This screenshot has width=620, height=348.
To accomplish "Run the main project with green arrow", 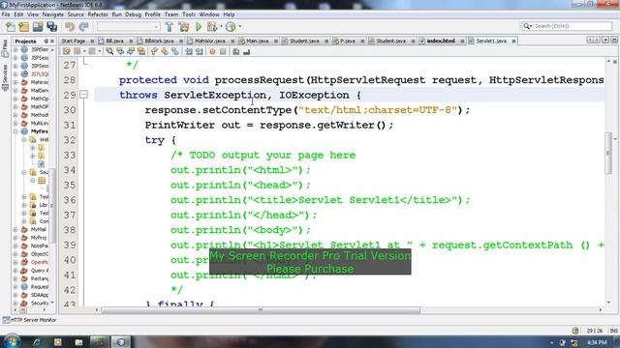I will click(199, 27).
